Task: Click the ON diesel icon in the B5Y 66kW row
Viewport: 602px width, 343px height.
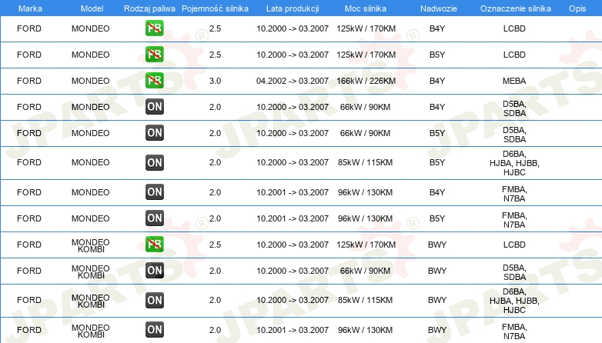Action: (154, 133)
